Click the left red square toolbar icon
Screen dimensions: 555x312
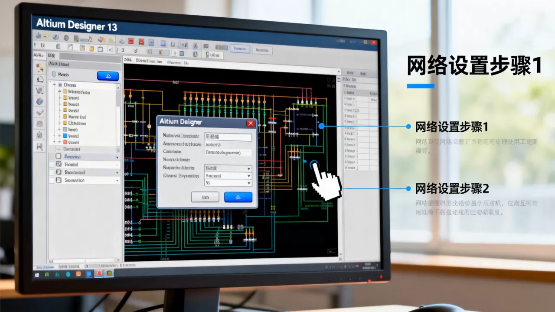pos(131,41)
